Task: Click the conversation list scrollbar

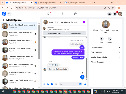Action: coord(39,42)
